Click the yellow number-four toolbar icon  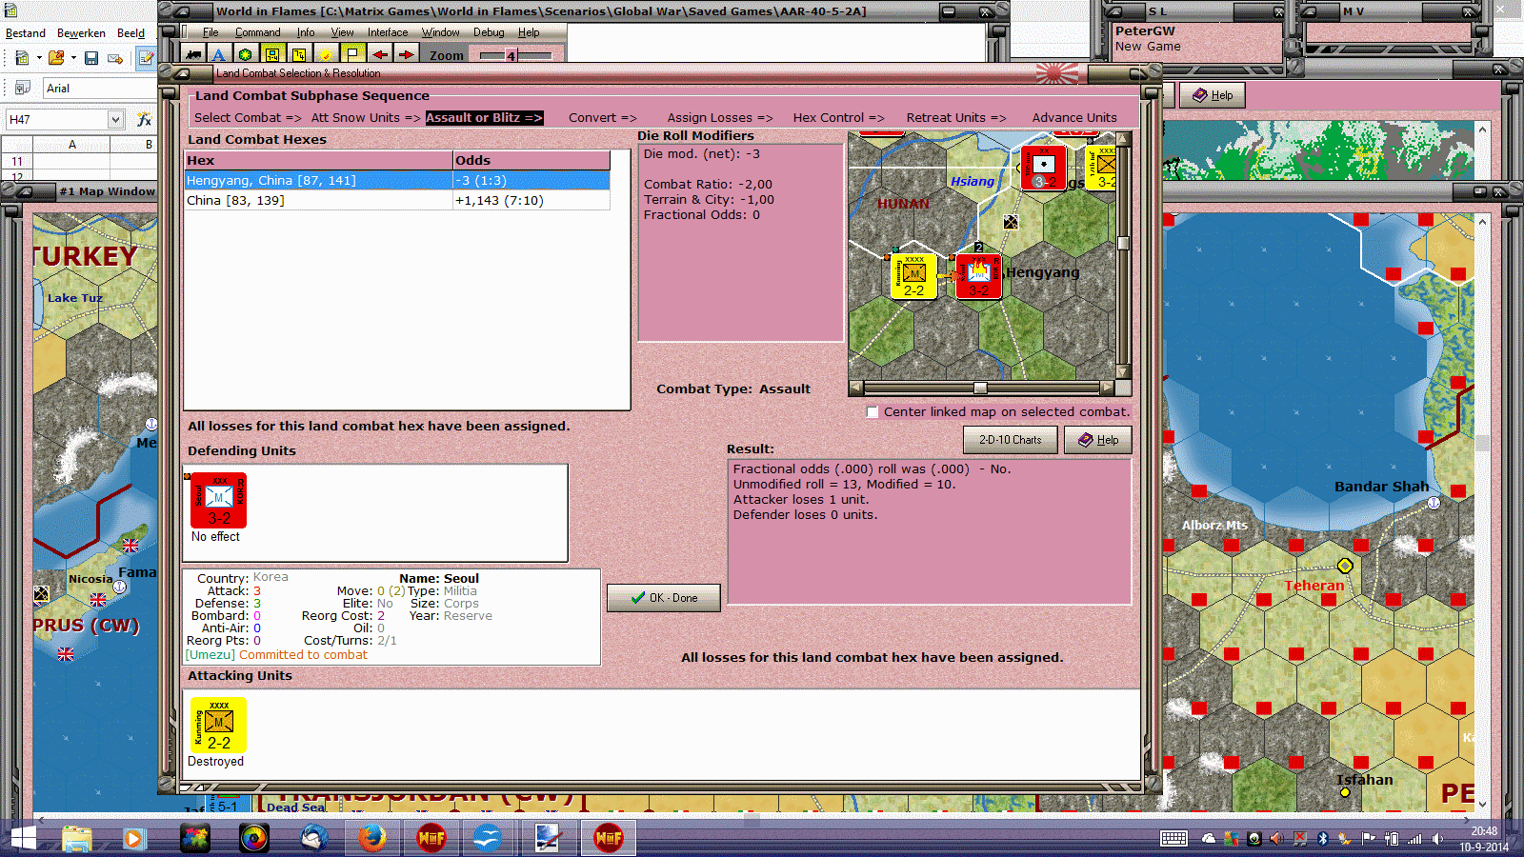click(299, 55)
